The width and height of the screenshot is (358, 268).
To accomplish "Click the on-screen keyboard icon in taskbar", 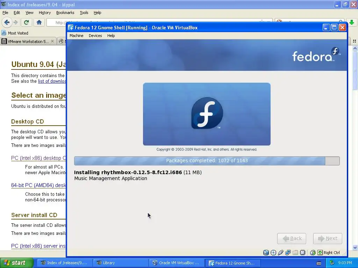I will pyautogui.click(x=319, y=263).
